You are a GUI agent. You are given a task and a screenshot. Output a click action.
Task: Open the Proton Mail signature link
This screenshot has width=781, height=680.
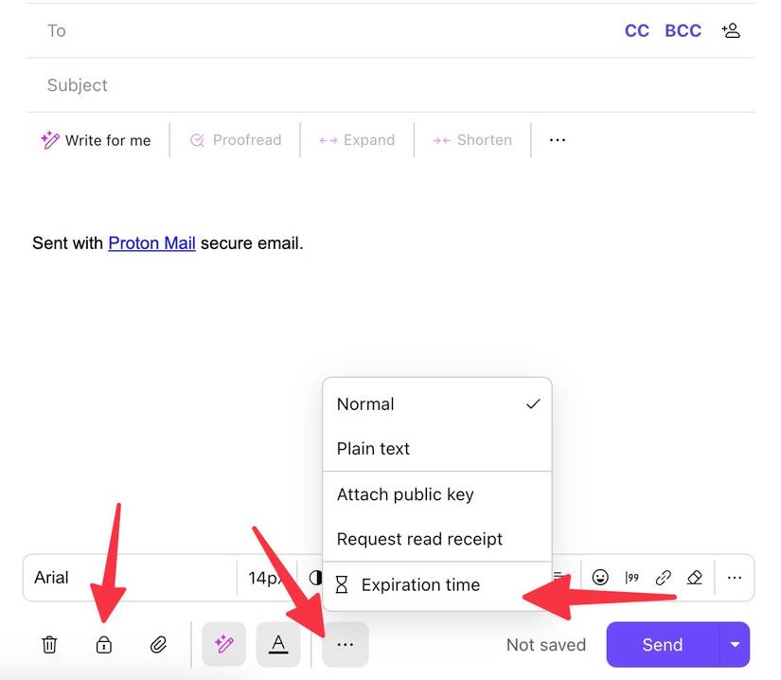(151, 242)
